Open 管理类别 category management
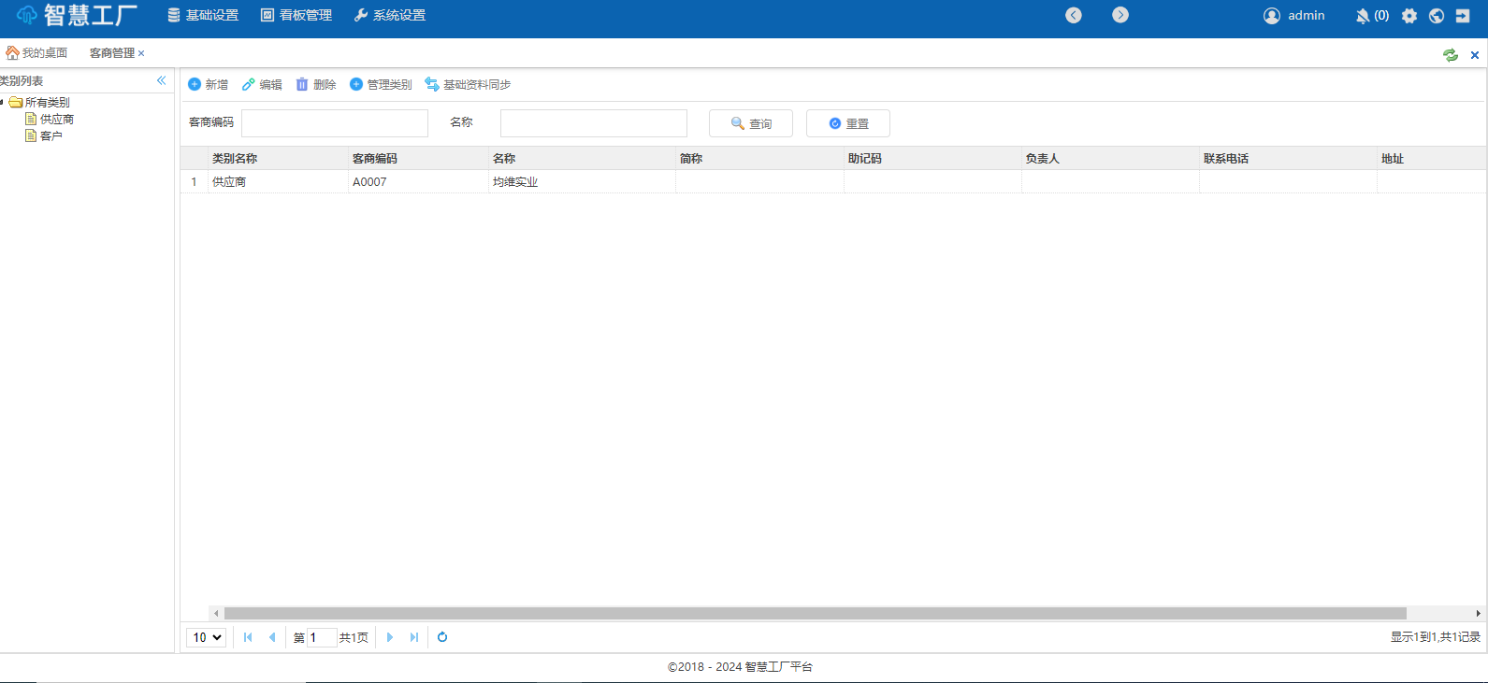 [381, 84]
